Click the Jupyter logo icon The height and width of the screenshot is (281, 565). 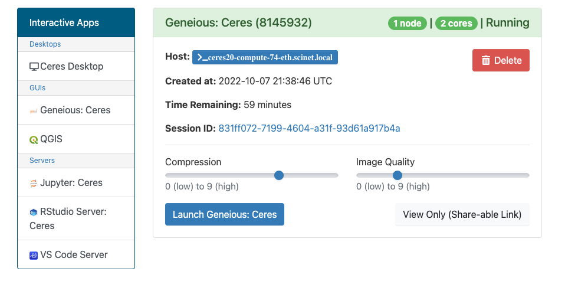pyautogui.click(x=34, y=183)
